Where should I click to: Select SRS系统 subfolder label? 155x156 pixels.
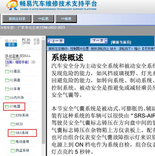point(22,133)
